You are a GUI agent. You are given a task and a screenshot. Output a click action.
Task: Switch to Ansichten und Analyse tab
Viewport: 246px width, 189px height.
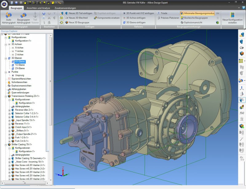click(38, 8)
